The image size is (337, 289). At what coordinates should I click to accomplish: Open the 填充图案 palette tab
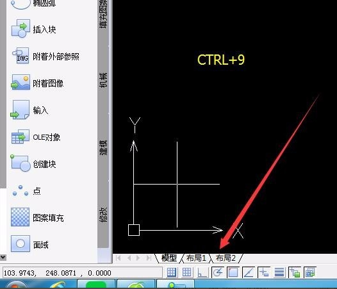tap(103, 15)
